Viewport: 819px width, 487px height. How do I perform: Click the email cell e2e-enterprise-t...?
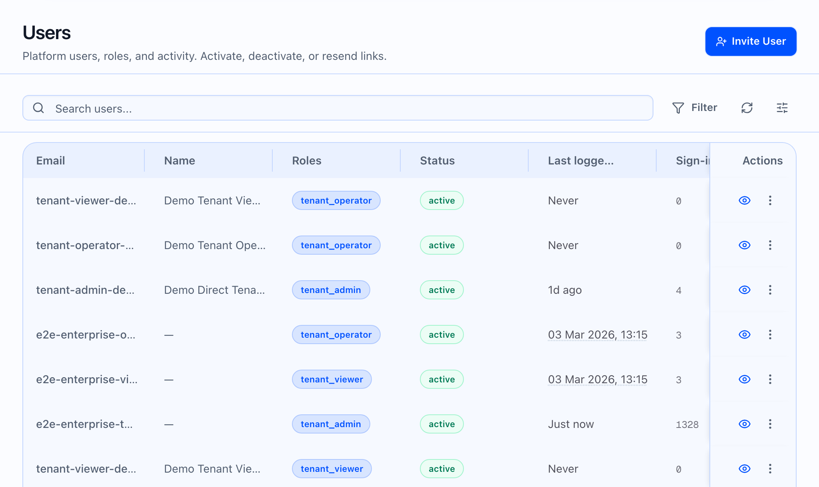point(84,424)
